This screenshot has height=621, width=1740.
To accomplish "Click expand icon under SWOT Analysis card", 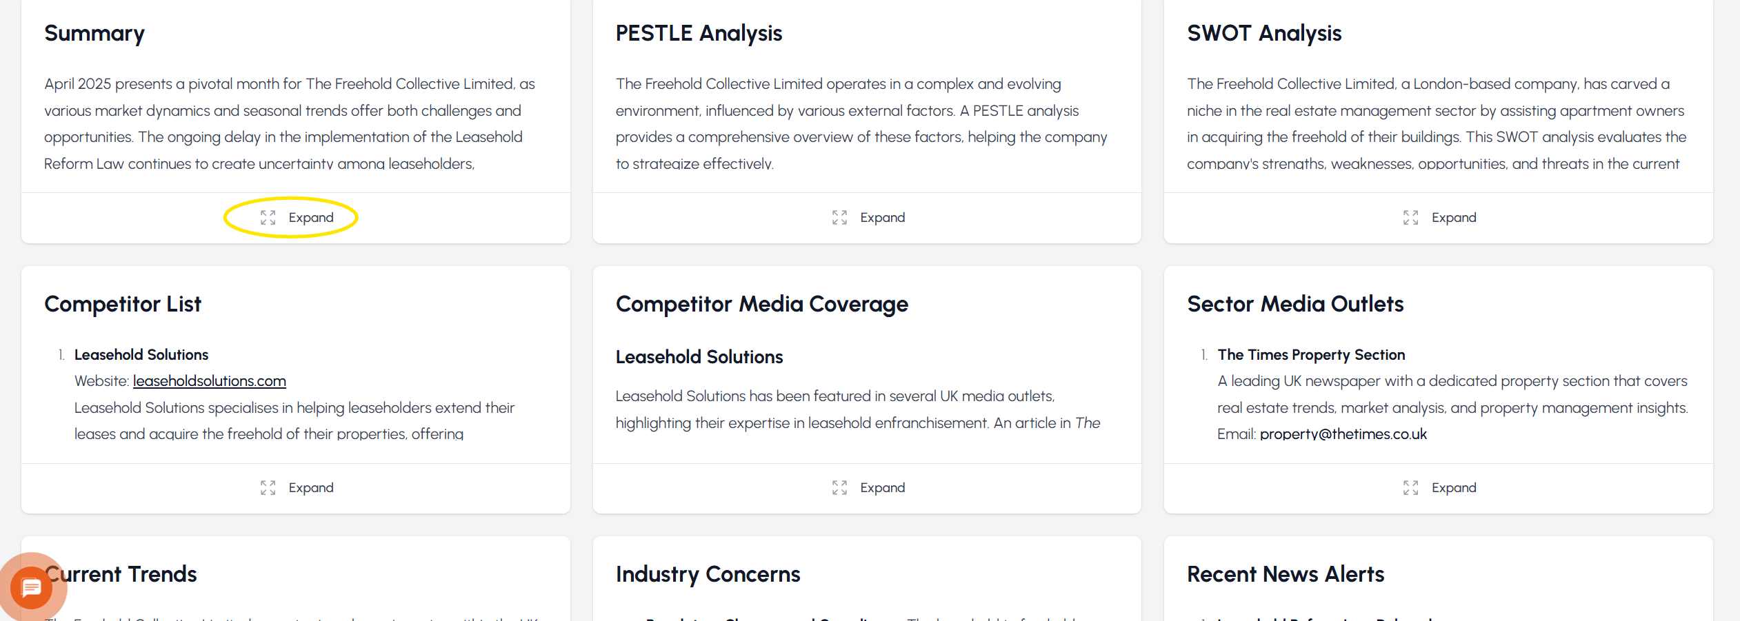I will [1410, 218].
